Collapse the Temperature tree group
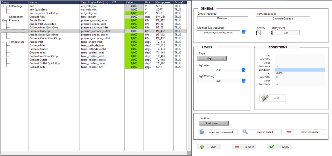The image size is (332, 156). 3,42
